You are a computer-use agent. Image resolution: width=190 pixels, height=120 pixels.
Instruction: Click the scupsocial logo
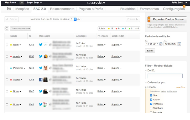click(96, 2)
